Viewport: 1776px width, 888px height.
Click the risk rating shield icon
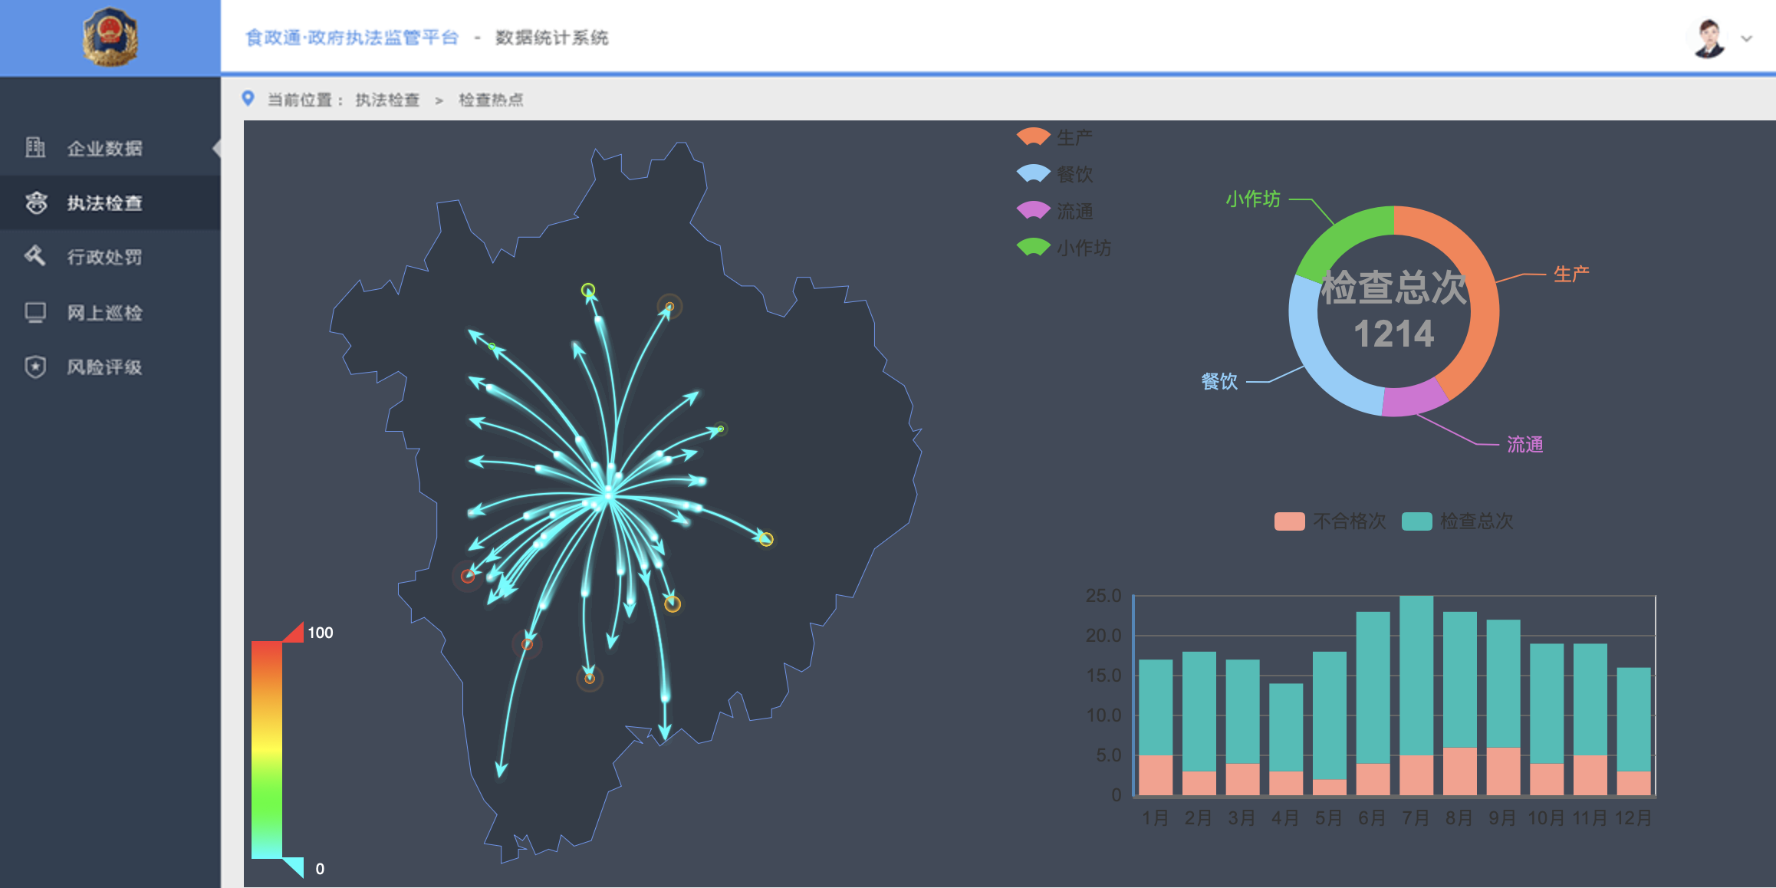coord(35,367)
